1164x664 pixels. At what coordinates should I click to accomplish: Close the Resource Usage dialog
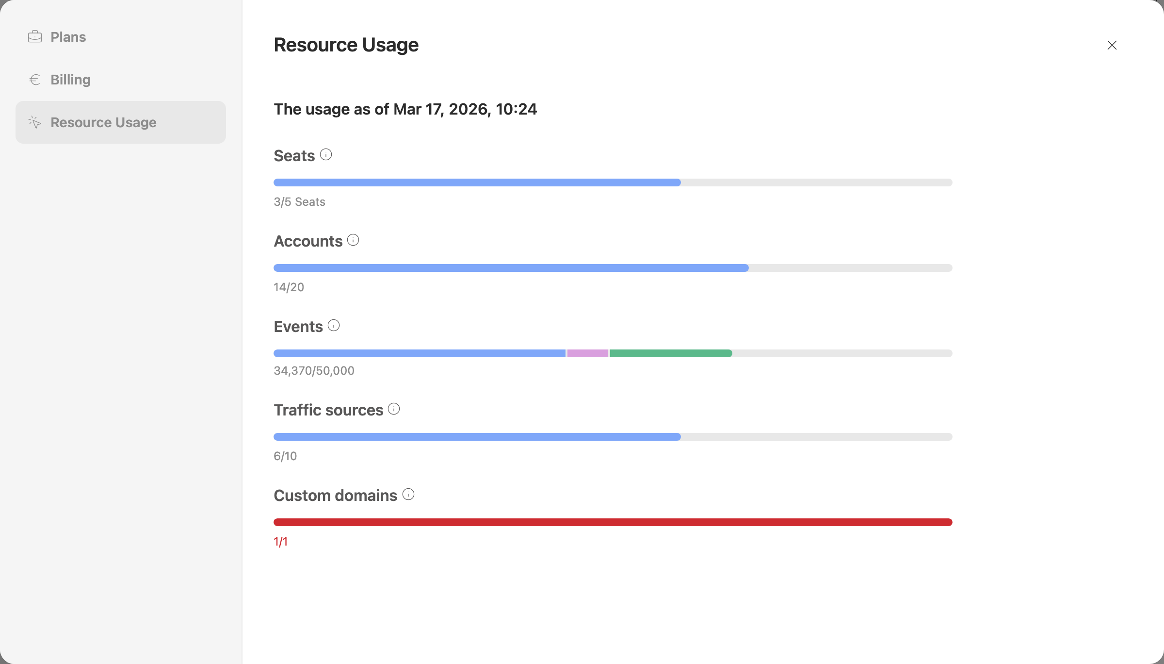point(1112,45)
